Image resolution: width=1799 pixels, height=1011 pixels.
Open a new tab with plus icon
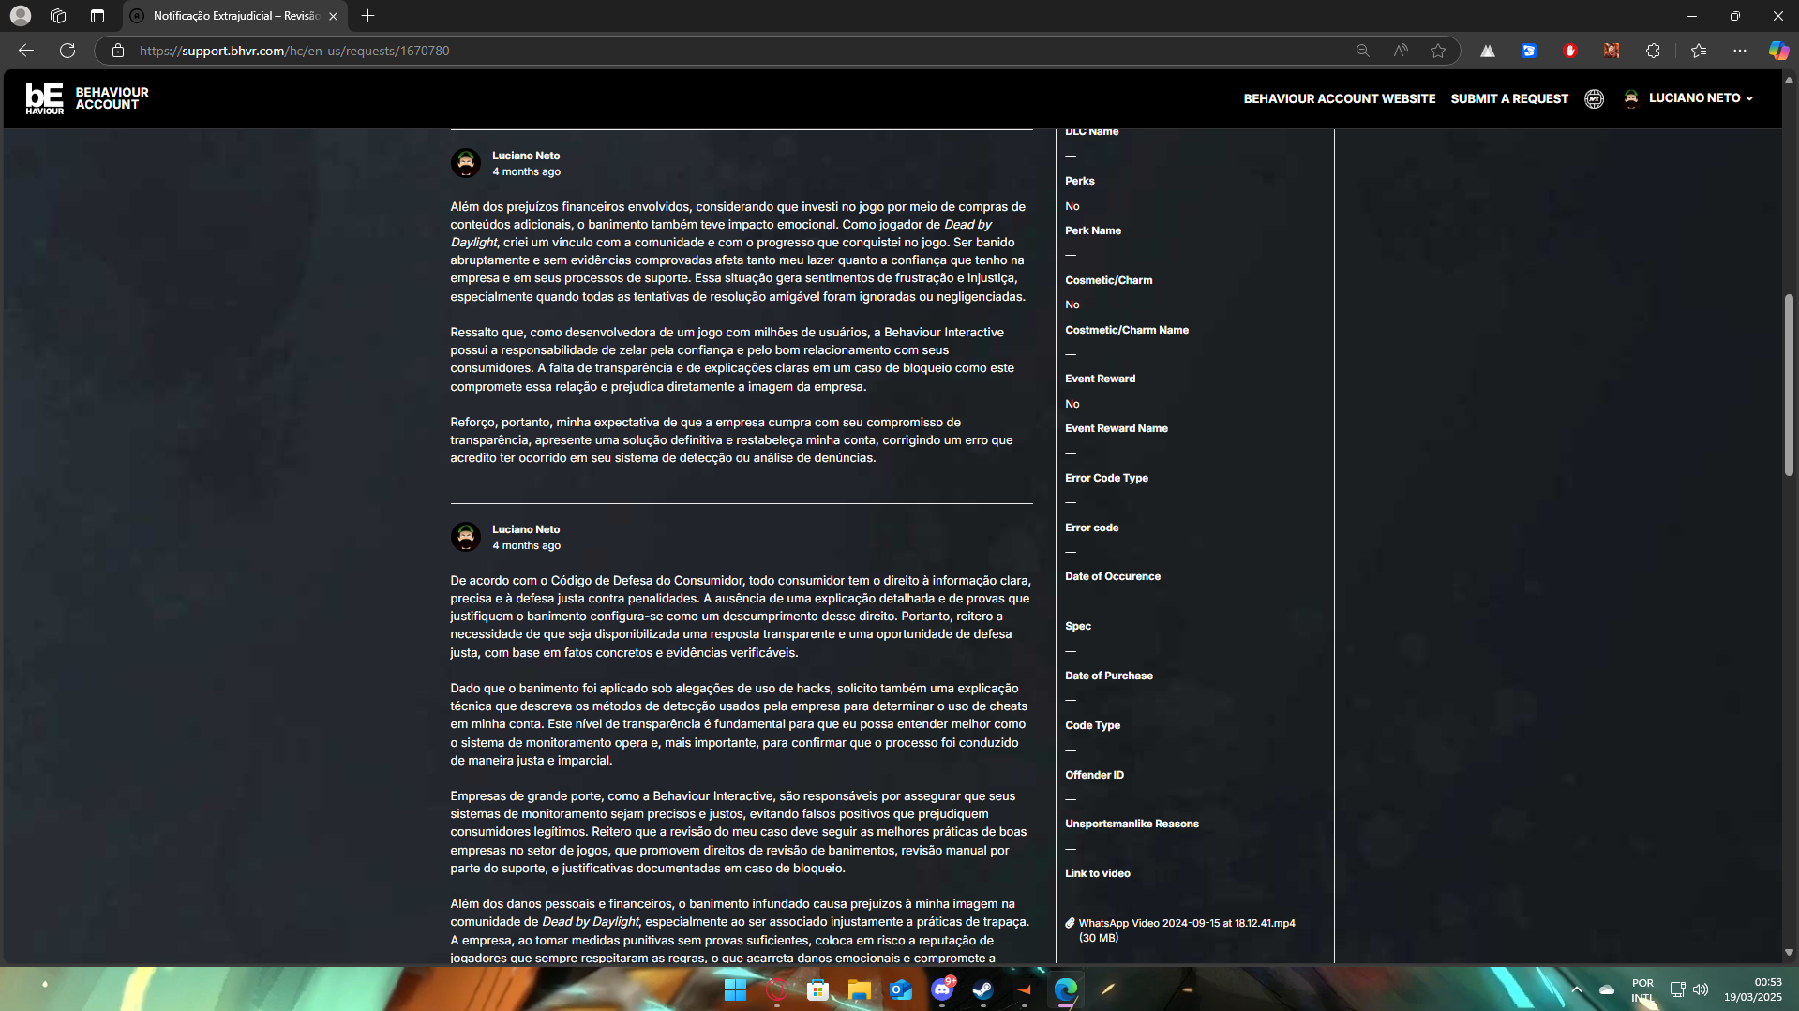368,16
